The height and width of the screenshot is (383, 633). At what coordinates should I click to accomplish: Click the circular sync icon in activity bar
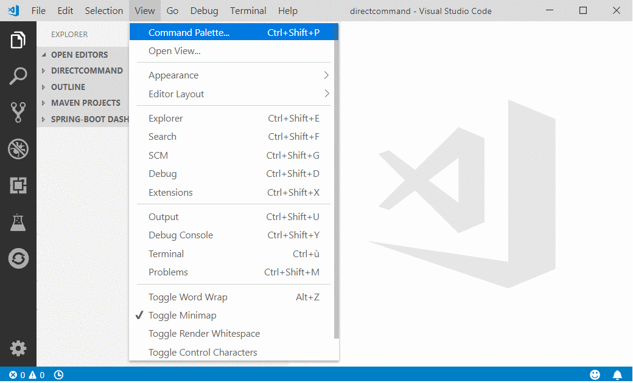point(18,258)
